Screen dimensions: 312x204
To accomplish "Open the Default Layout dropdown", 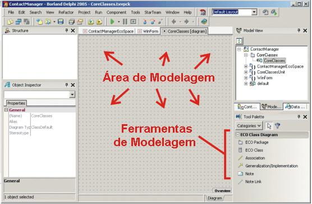I will coord(254,12).
